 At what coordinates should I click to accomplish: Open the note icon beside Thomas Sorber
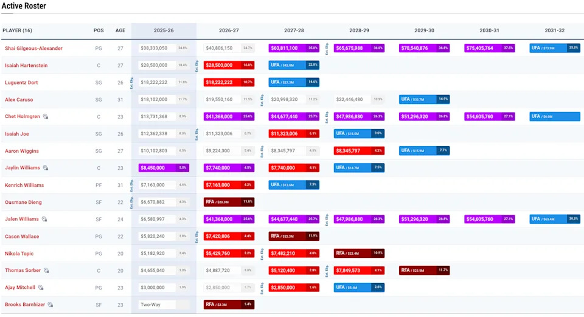pos(46,270)
